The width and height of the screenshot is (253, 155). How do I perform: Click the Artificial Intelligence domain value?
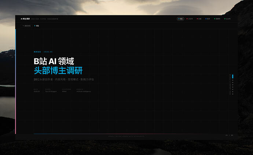84,91
